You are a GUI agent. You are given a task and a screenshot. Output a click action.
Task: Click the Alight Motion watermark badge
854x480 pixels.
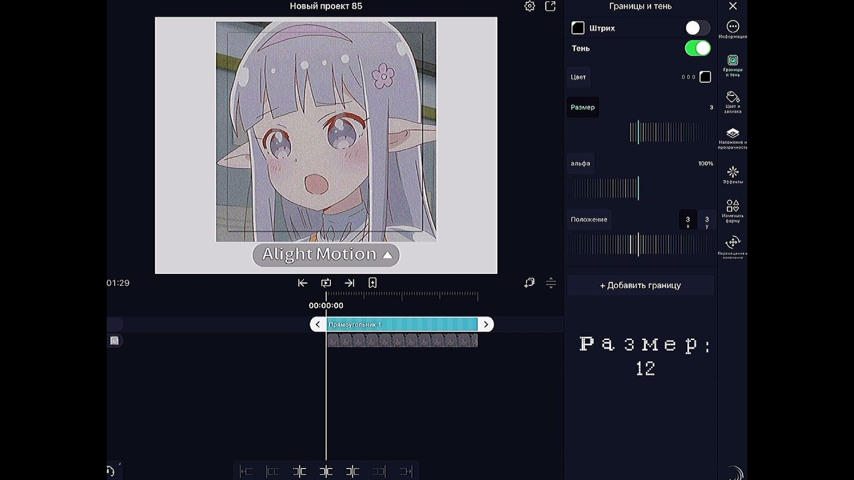(326, 255)
